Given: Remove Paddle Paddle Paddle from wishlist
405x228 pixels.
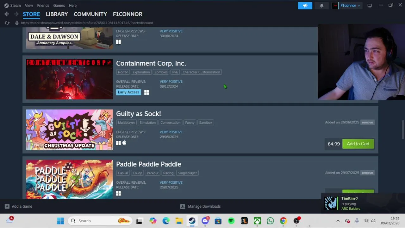Looking at the screenshot, I should (x=367, y=173).
